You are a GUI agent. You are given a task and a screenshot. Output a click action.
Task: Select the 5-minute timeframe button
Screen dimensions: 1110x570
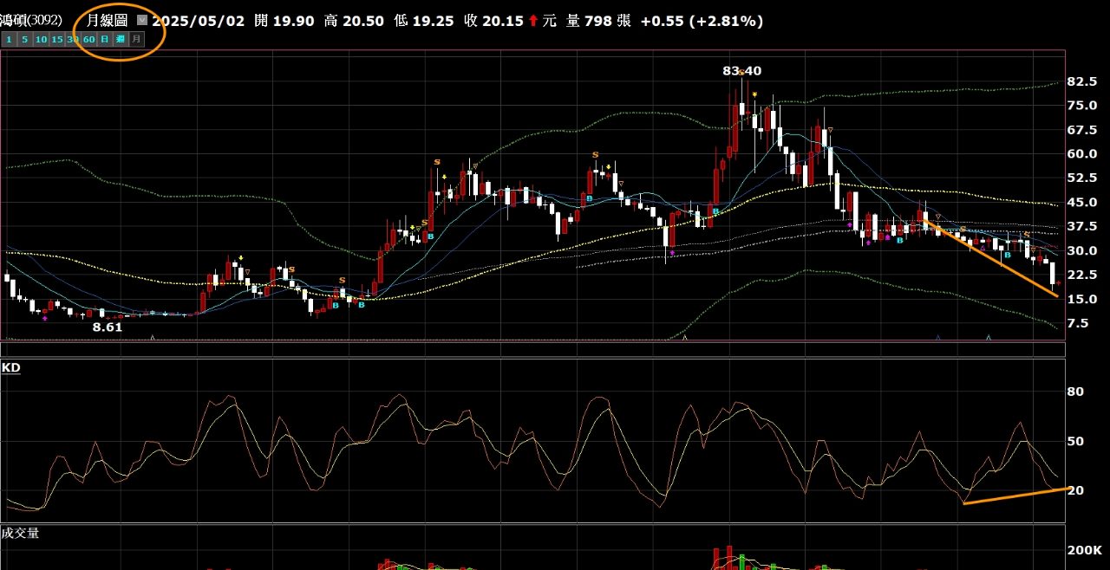(25, 39)
